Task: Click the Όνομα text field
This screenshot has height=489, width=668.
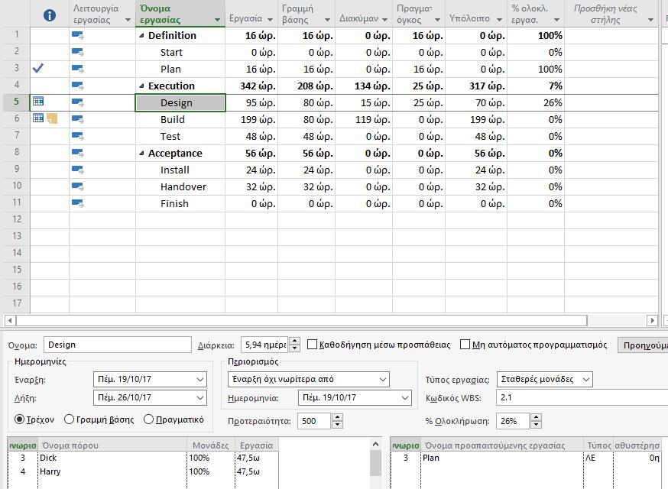Action: [x=118, y=345]
